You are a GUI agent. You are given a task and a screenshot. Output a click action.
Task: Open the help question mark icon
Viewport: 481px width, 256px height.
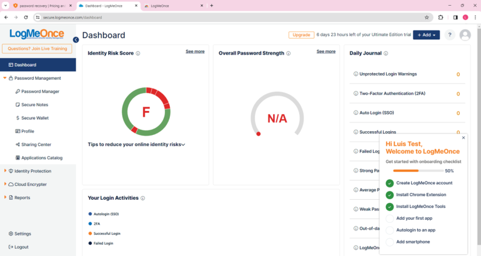click(449, 35)
